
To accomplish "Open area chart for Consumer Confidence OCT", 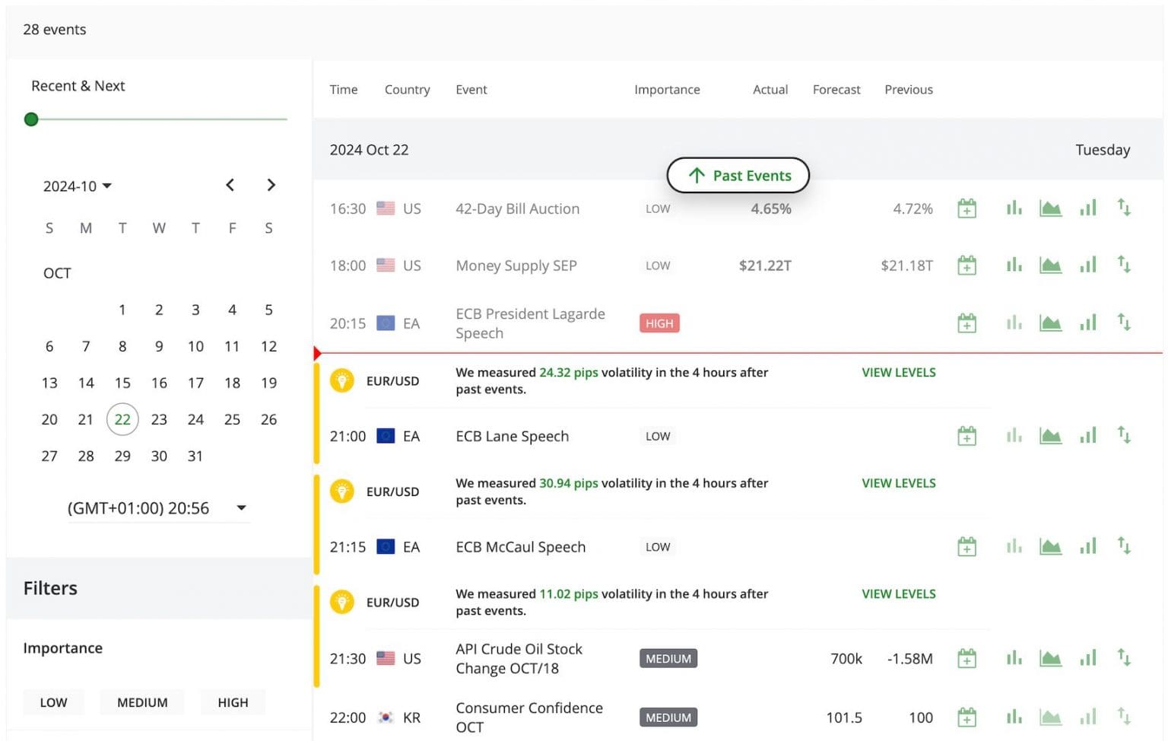I will [x=1050, y=717].
